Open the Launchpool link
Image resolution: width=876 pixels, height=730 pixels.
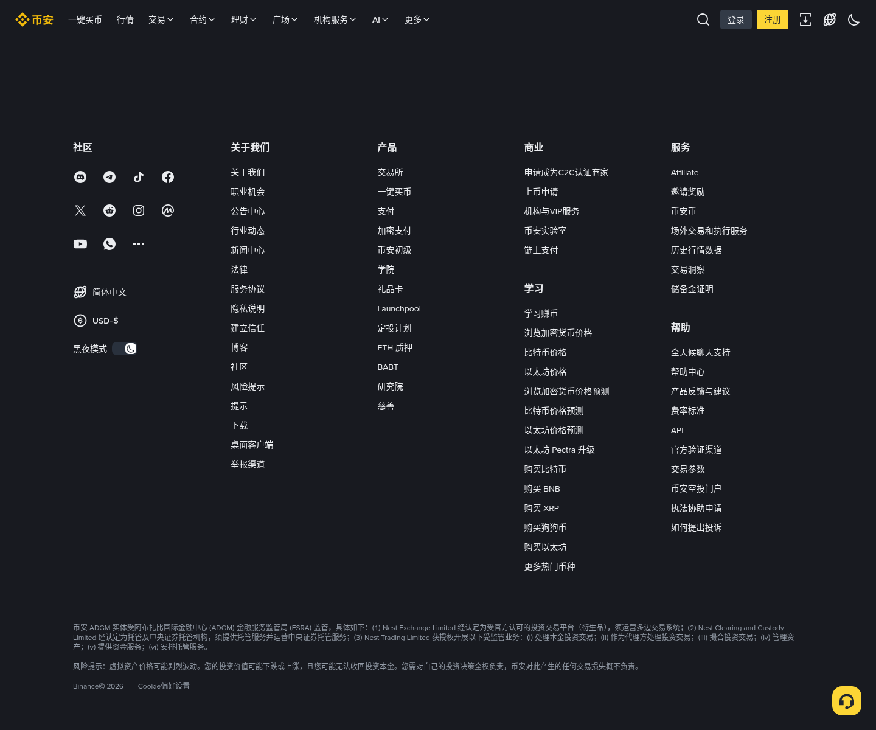pos(399,308)
